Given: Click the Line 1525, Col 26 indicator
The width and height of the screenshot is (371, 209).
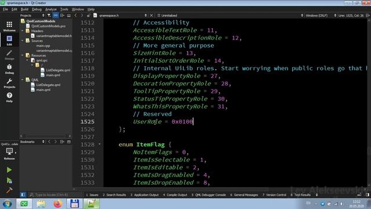Looking at the screenshot, I should click(351, 16).
